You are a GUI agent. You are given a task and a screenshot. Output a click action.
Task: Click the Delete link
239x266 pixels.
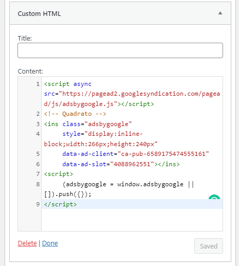(x=27, y=243)
